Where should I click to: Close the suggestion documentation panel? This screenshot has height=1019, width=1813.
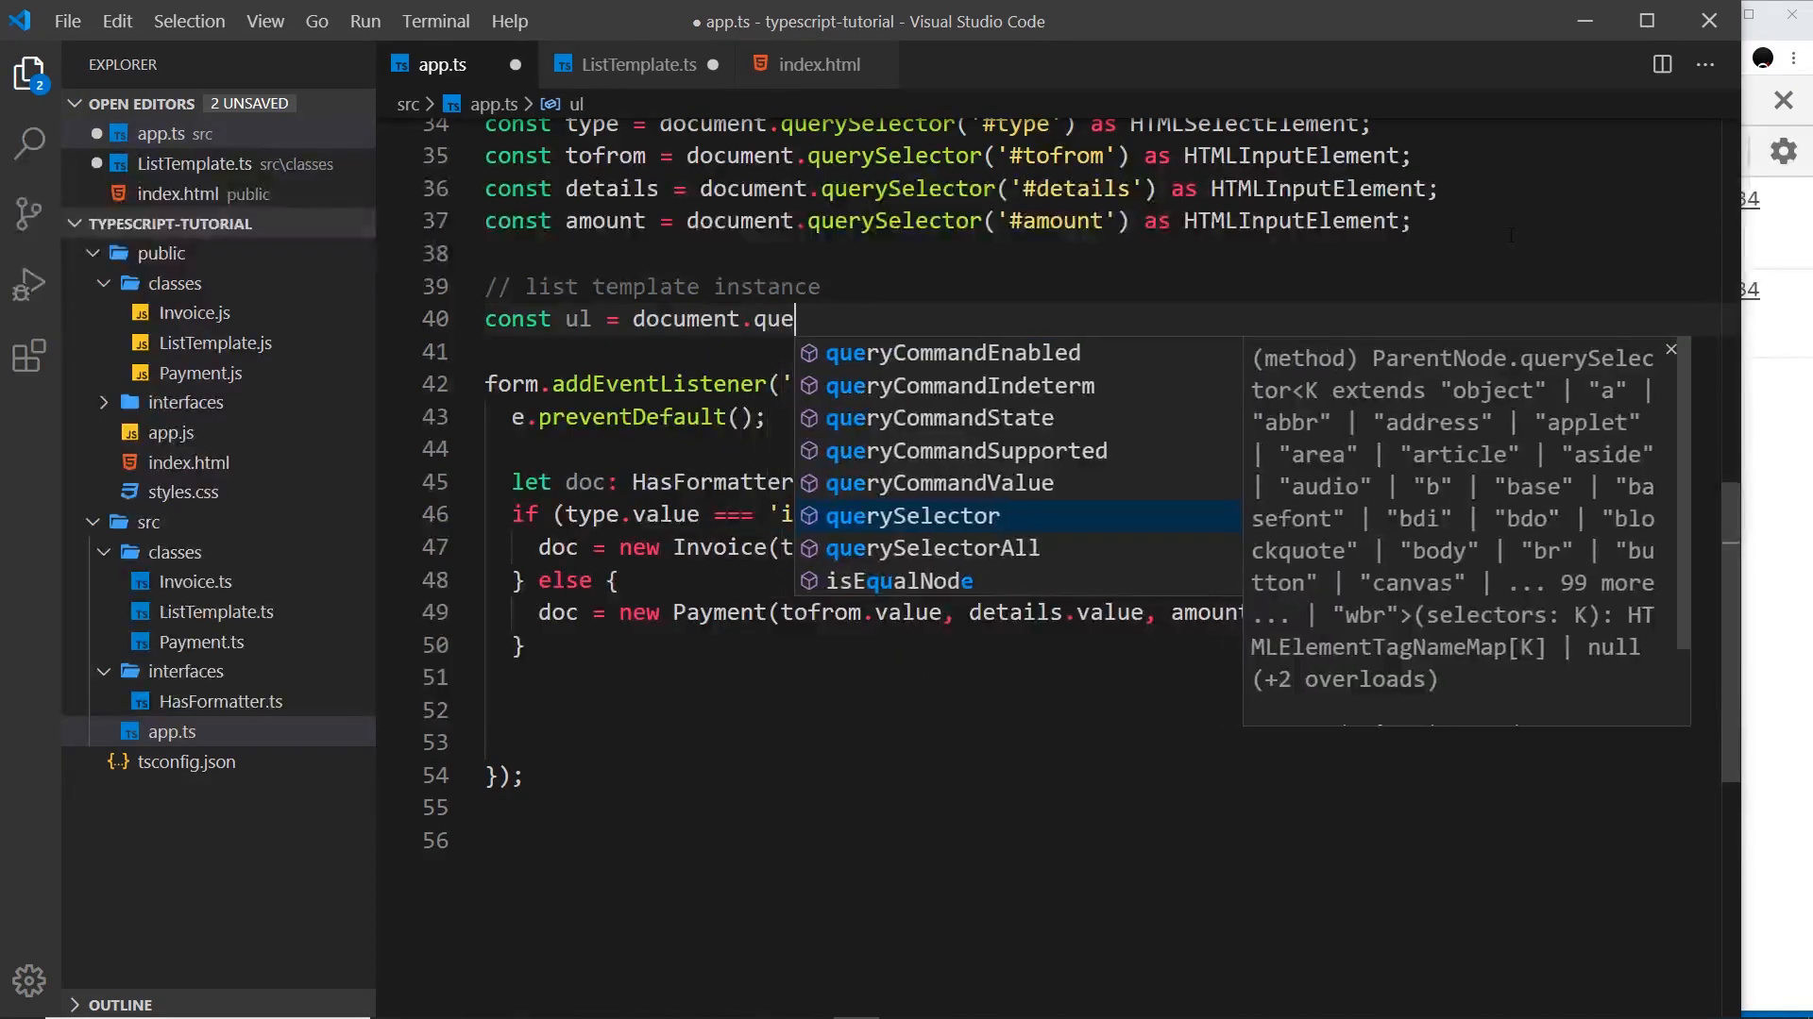click(1671, 350)
